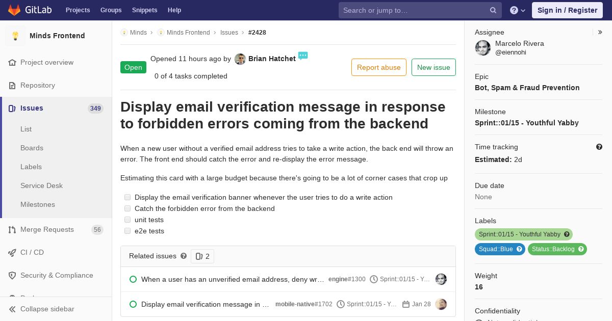Open Minds Frontend breadcrumb link
The width and height of the screenshot is (612, 321).
[188, 33]
